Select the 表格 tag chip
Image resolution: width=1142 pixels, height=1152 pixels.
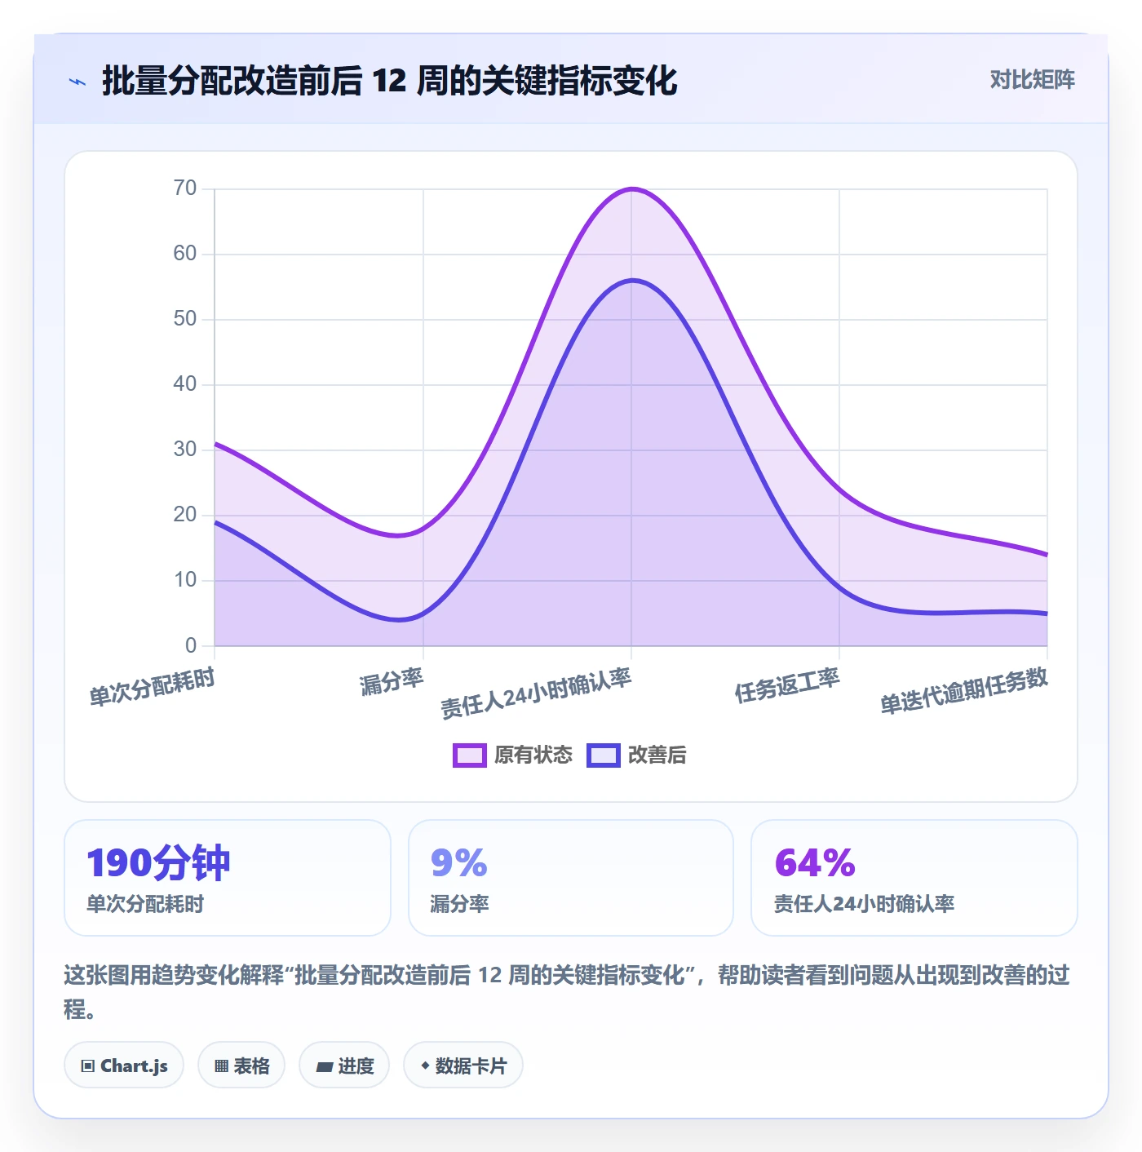coord(241,1066)
